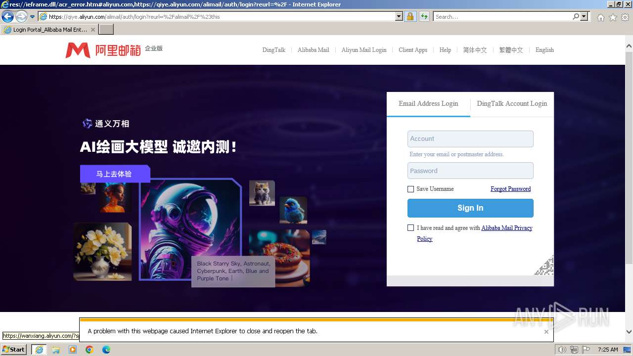Open the Forgot Password link
The width and height of the screenshot is (633, 356).
[x=510, y=189]
